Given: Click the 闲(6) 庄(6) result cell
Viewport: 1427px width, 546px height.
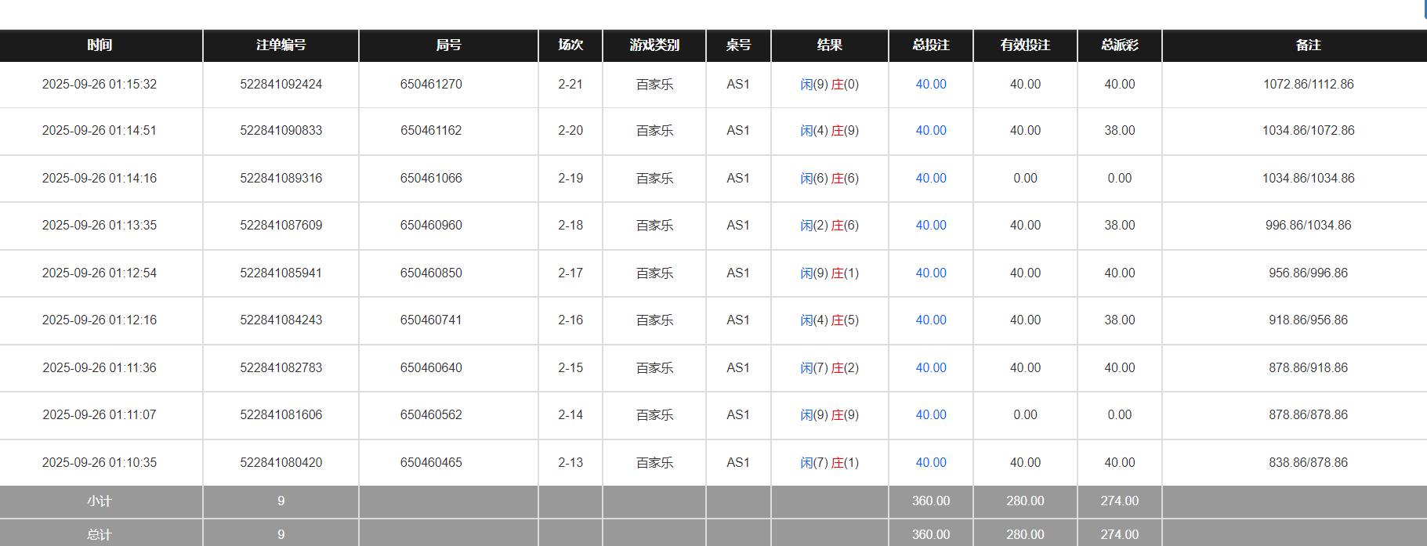Looking at the screenshot, I should click(829, 179).
